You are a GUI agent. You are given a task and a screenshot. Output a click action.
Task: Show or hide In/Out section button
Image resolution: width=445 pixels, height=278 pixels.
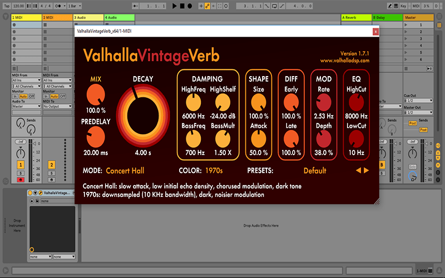pos(438,146)
